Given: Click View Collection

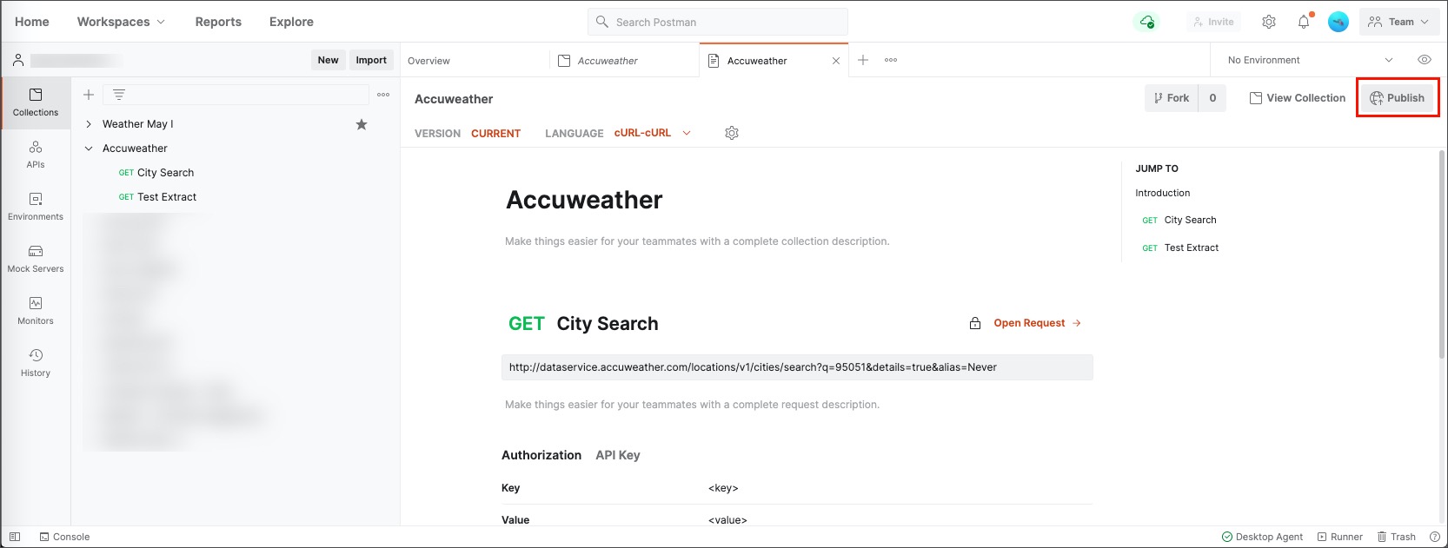Looking at the screenshot, I should (x=1297, y=98).
